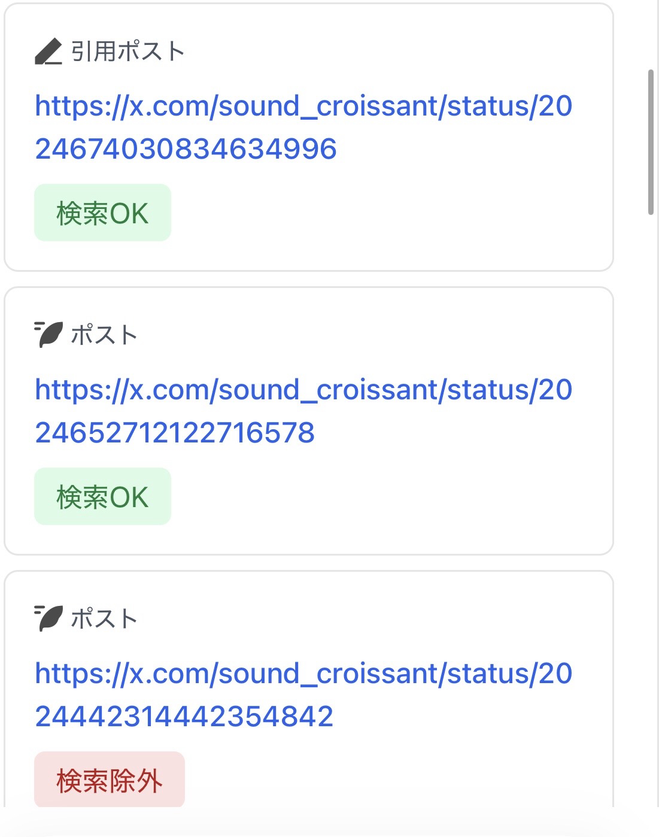Click the empty scrollbar track below the thumb
This screenshot has width=659, height=837.
[x=651, y=479]
